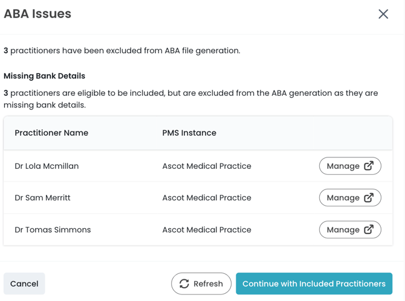Click external-link icon in Sam Merritt's row
Image resolution: width=405 pixels, height=301 pixels.
(369, 198)
